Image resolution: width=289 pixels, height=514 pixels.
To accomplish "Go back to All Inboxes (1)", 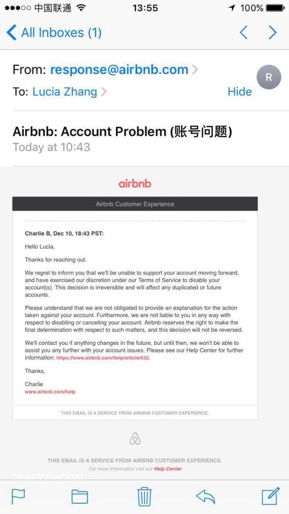I will pos(54,33).
